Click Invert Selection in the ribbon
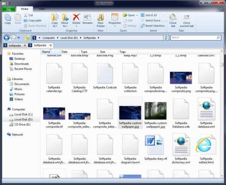This screenshot has width=226, height=185. tap(153, 26)
